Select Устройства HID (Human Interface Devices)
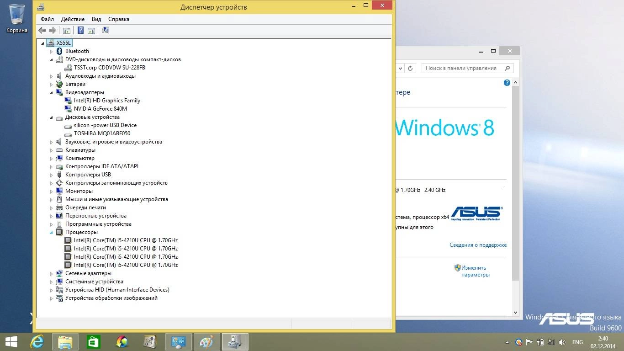The height and width of the screenshot is (351, 624). (117, 290)
